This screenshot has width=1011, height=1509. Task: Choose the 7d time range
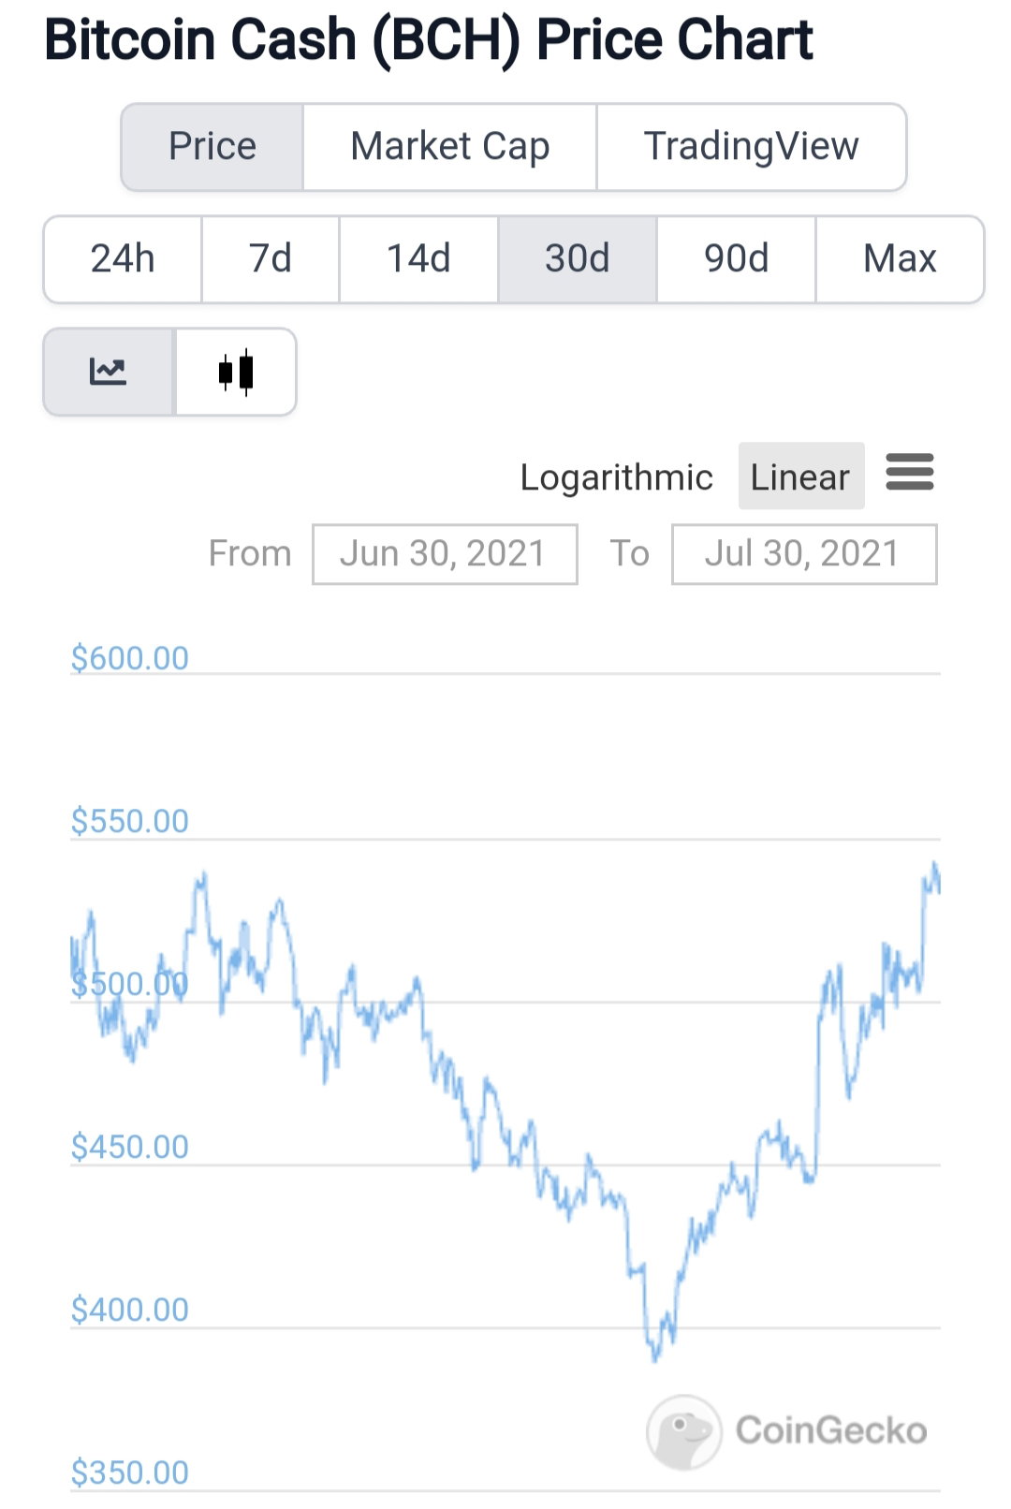(271, 259)
